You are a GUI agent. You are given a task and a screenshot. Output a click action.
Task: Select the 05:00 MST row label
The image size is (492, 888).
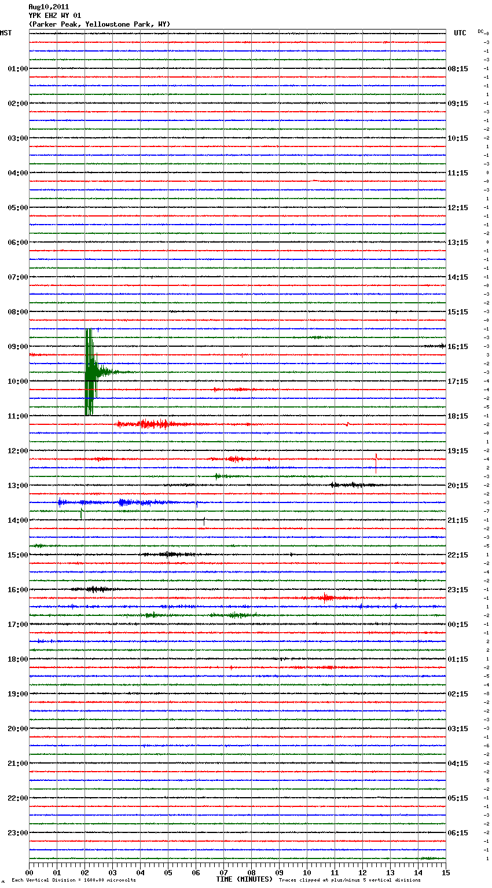(18, 208)
